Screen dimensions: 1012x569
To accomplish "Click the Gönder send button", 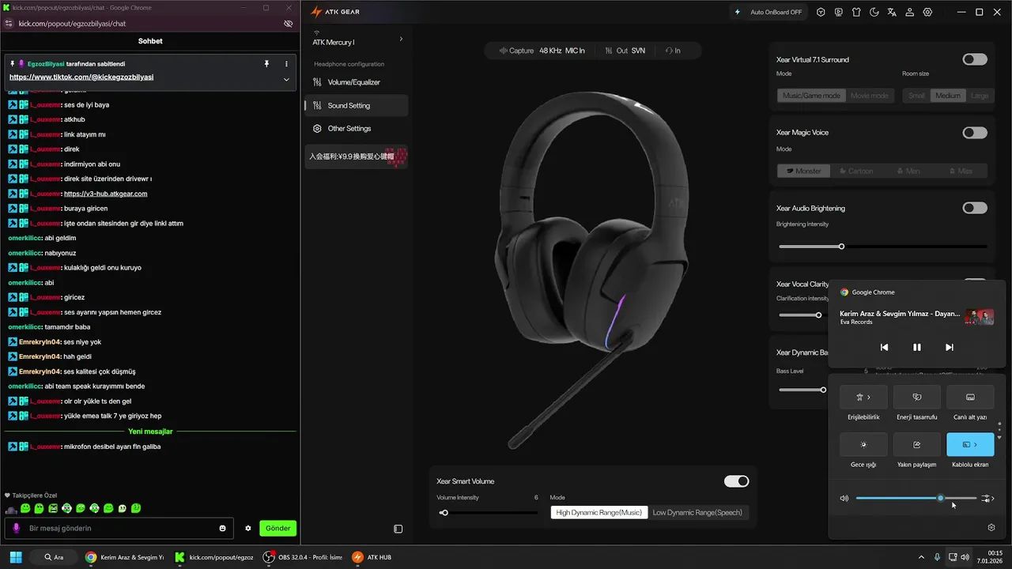I will [278, 528].
